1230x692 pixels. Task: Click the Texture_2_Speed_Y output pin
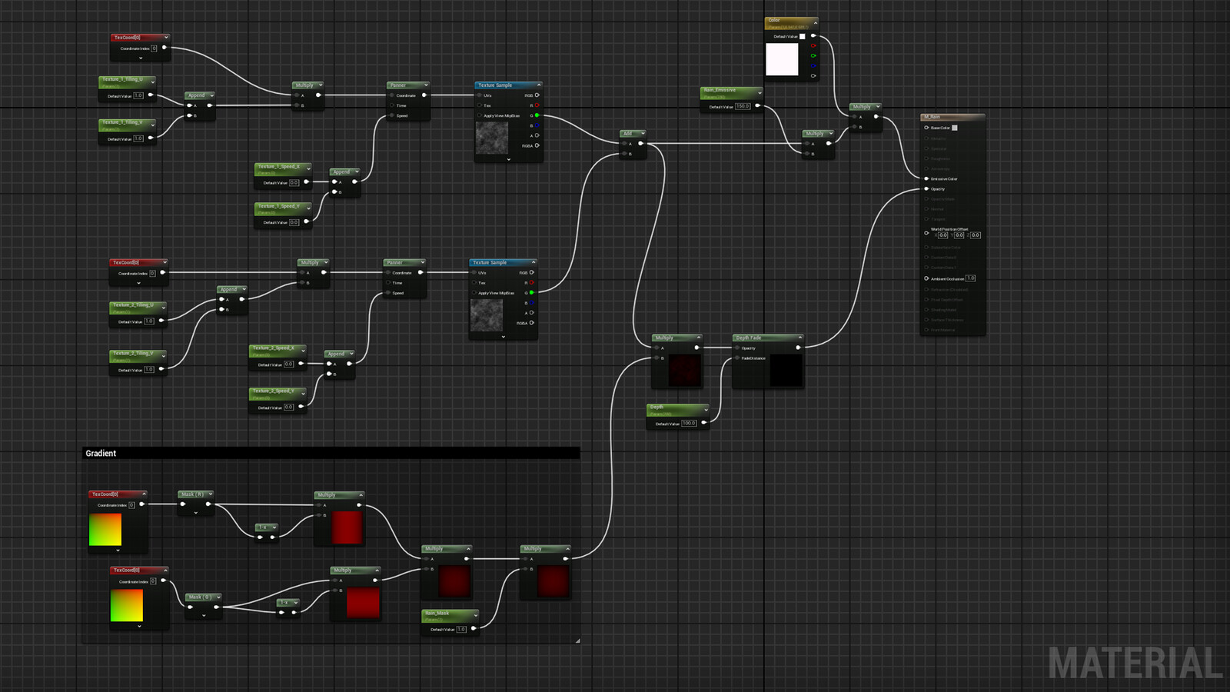click(x=301, y=407)
